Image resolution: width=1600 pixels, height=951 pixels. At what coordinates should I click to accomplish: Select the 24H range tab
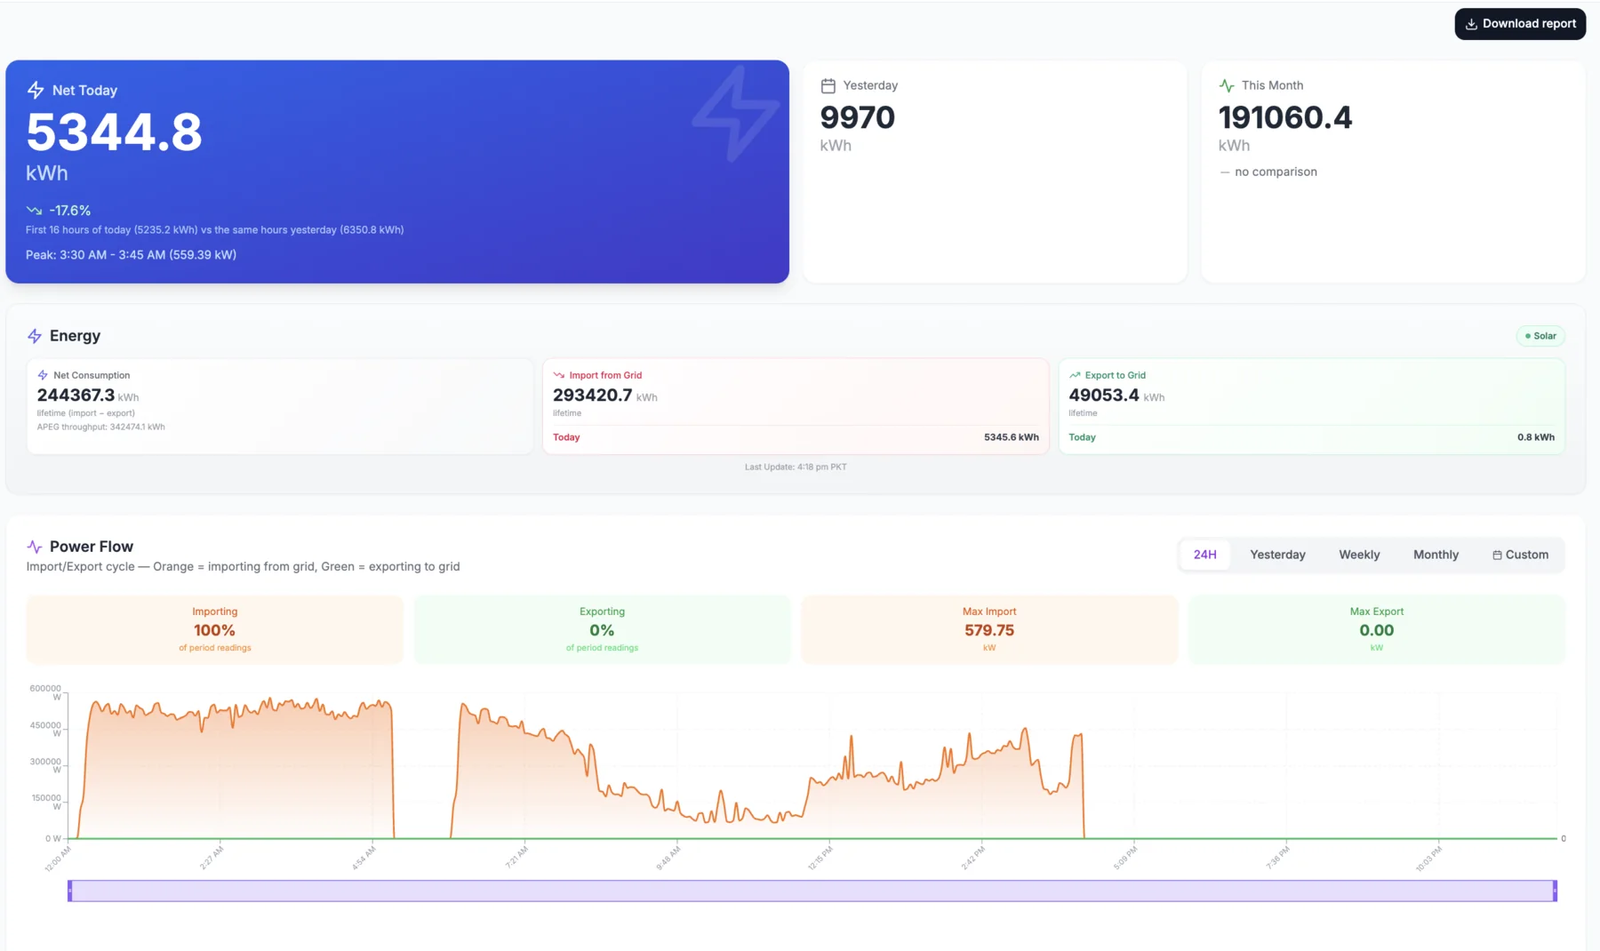click(x=1204, y=555)
